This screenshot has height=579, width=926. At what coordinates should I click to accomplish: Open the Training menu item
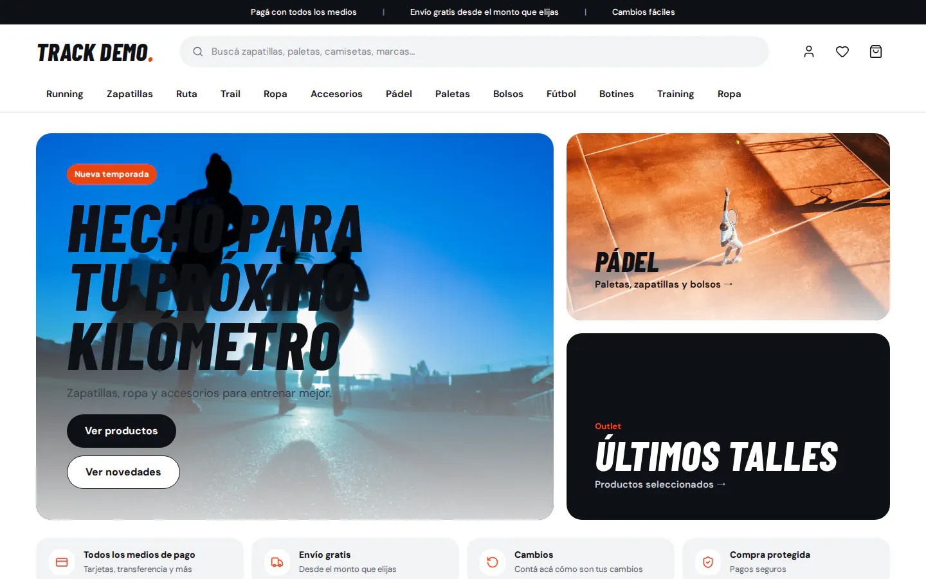[676, 94]
